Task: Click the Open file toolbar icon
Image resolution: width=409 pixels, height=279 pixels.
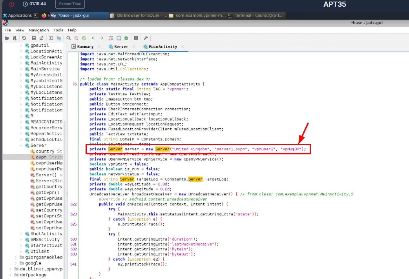Action: click(x=6, y=38)
